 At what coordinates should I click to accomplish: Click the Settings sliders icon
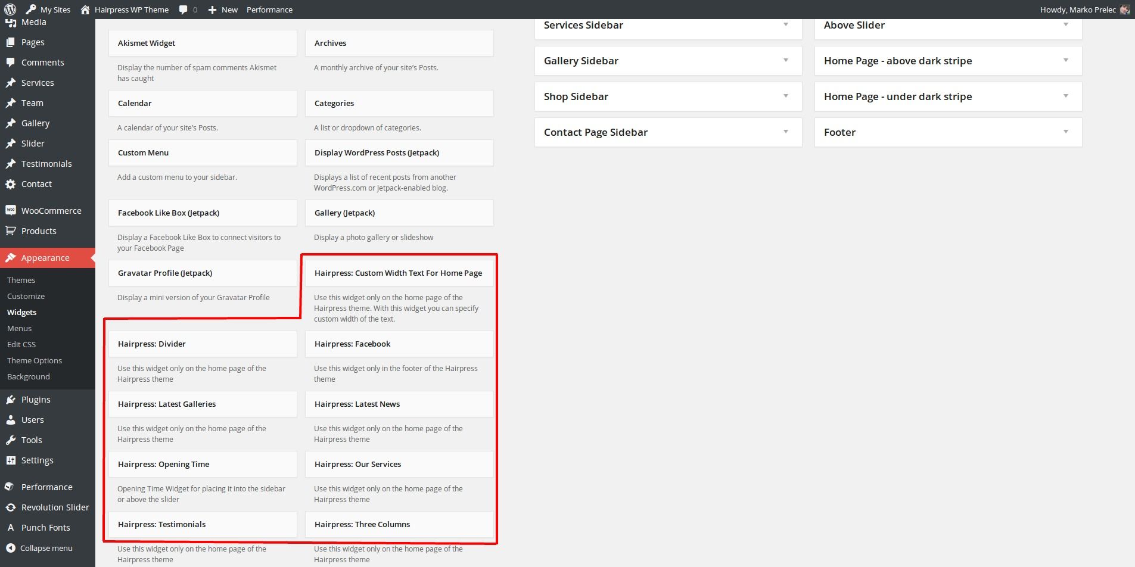pyautogui.click(x=11, y=460)
